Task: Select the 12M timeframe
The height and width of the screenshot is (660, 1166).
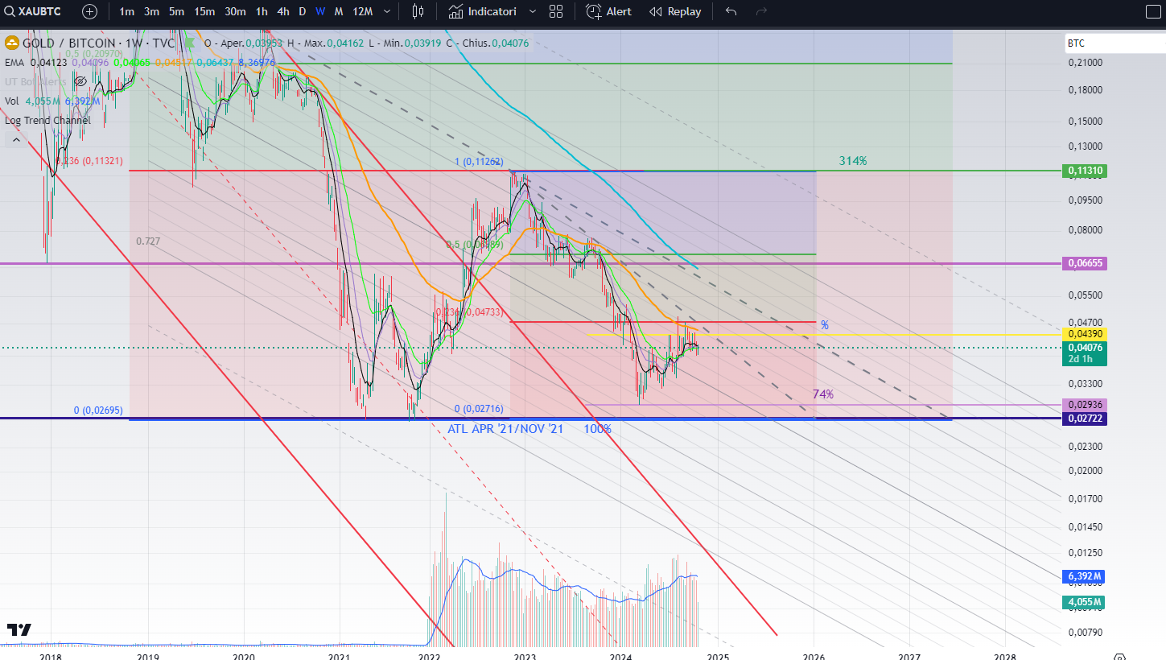Action: 362,12
